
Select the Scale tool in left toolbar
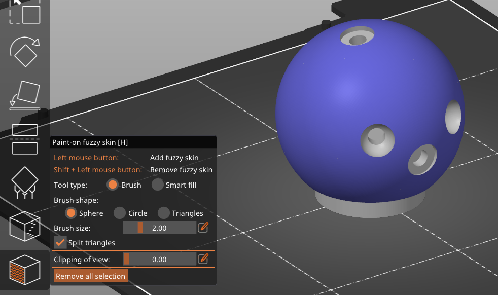click(x=24, y=12)
